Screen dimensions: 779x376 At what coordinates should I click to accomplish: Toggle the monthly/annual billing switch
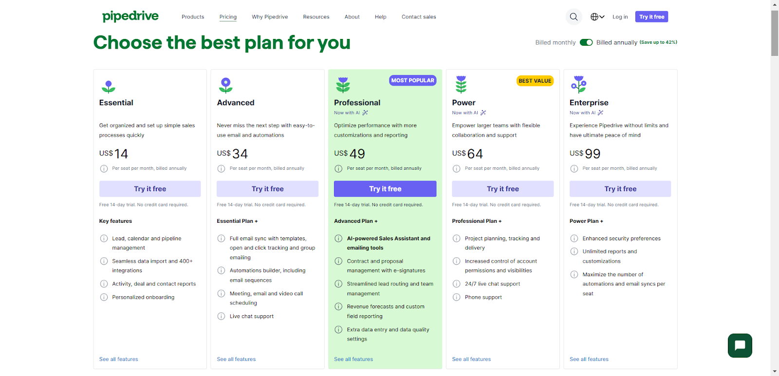586,42
